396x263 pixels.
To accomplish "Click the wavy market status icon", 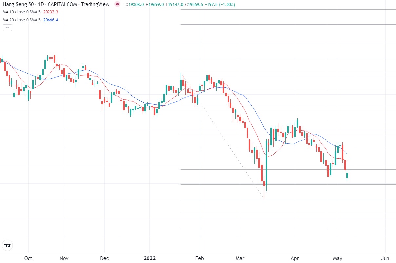I will (x=117, y=4).
